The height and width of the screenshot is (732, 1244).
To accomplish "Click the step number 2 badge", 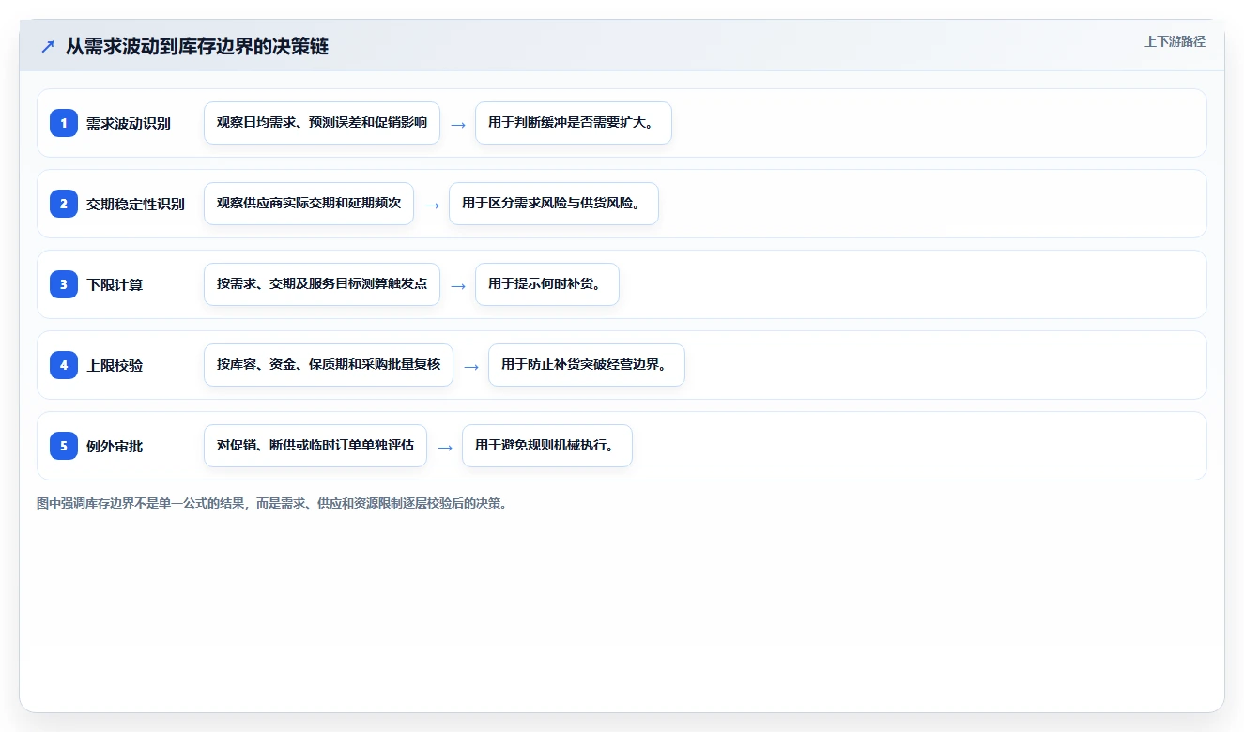I will pyautogui.click(x=64, y=204).
